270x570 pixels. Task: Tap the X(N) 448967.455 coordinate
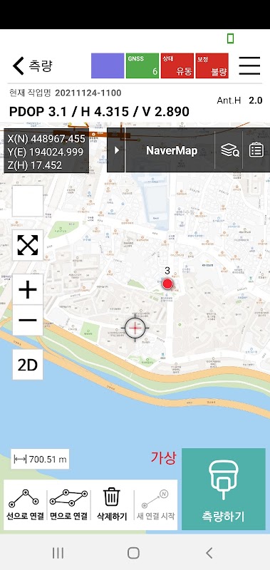(x=46, y=139)
